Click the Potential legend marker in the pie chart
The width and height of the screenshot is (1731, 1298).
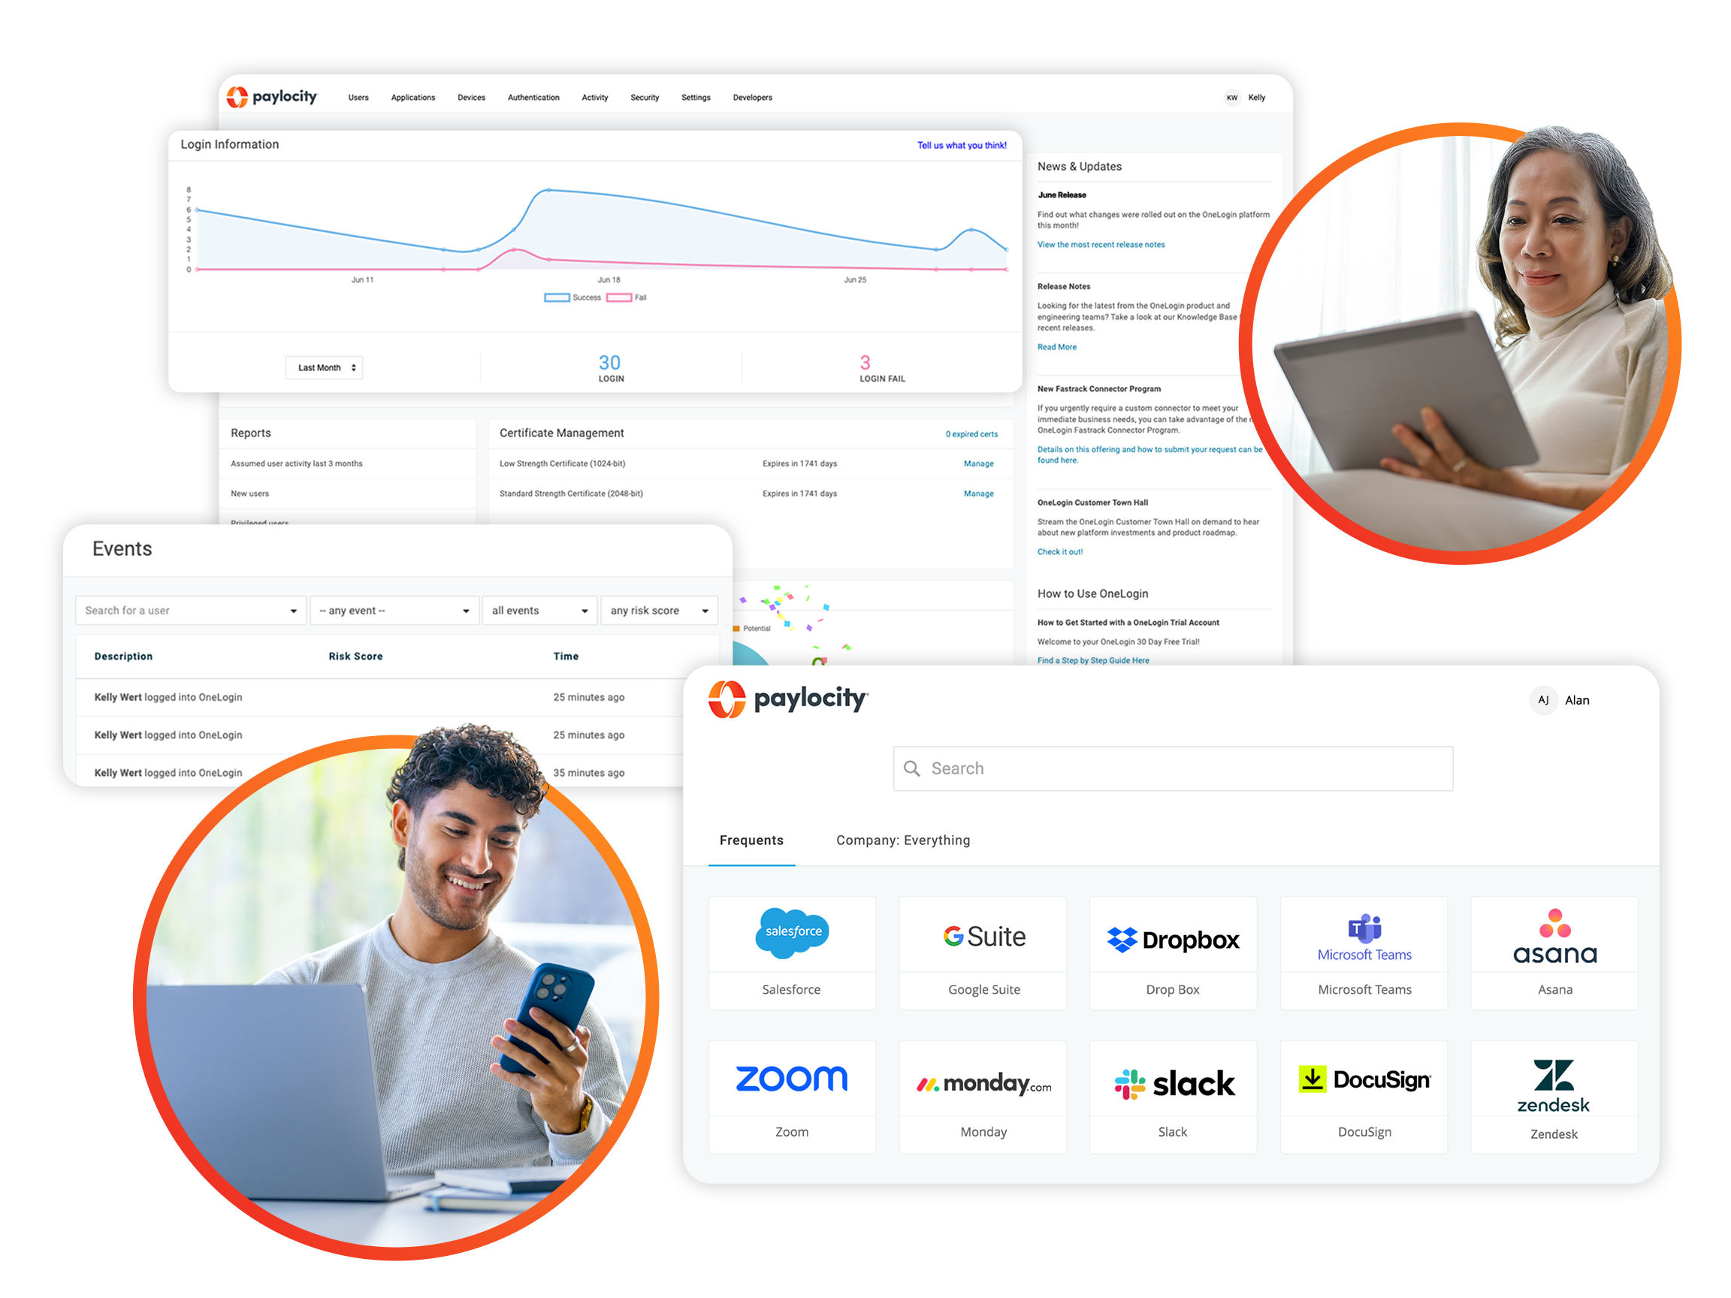coord(736,628)
